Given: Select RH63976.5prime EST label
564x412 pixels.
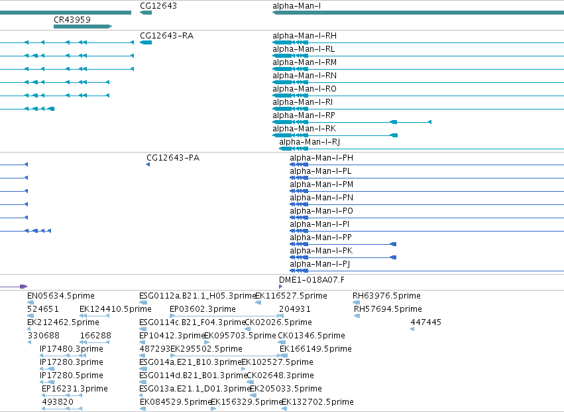Looking at the screenshot, I should point(386,296).
